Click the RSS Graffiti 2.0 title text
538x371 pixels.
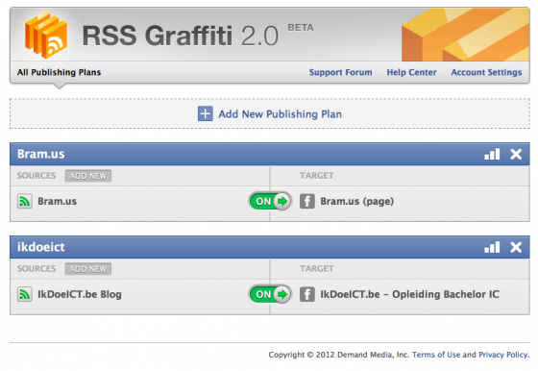[181, 36]
